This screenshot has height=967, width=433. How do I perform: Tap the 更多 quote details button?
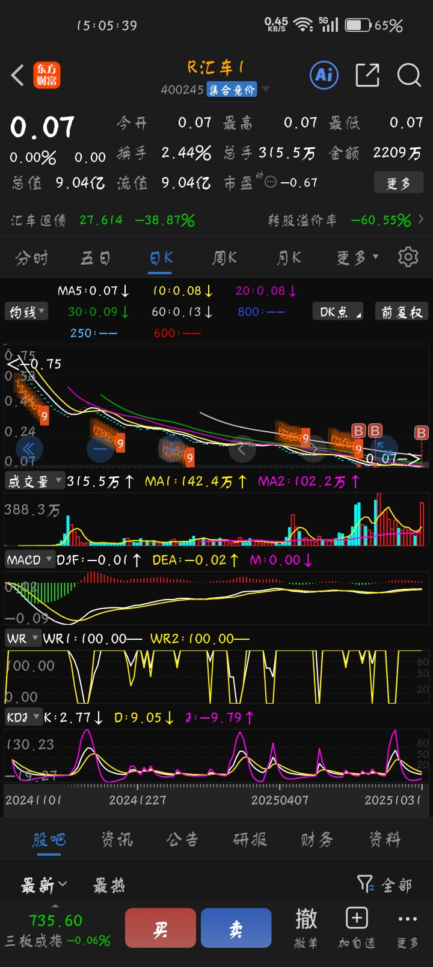tap(399, 183)
